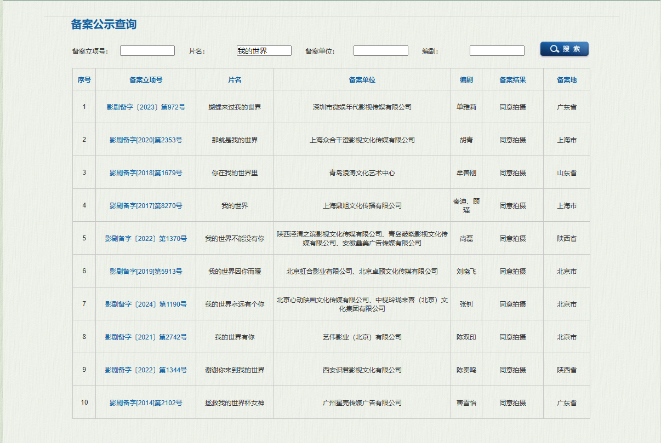Select title 我的世界永远有个你

pyautogui.click(x=235, y=304)
